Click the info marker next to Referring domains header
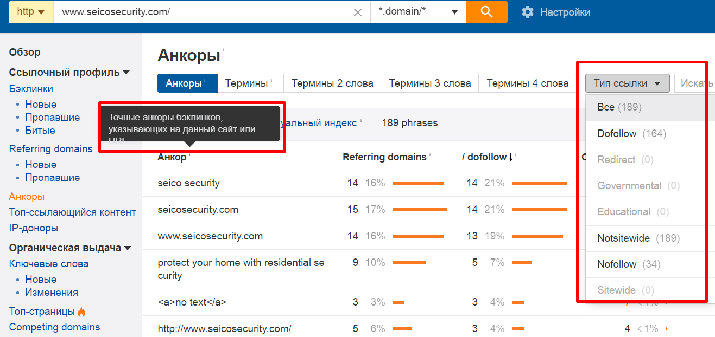Image resolution: width=715 pixels, height=337 pixels. pos(431,154)
